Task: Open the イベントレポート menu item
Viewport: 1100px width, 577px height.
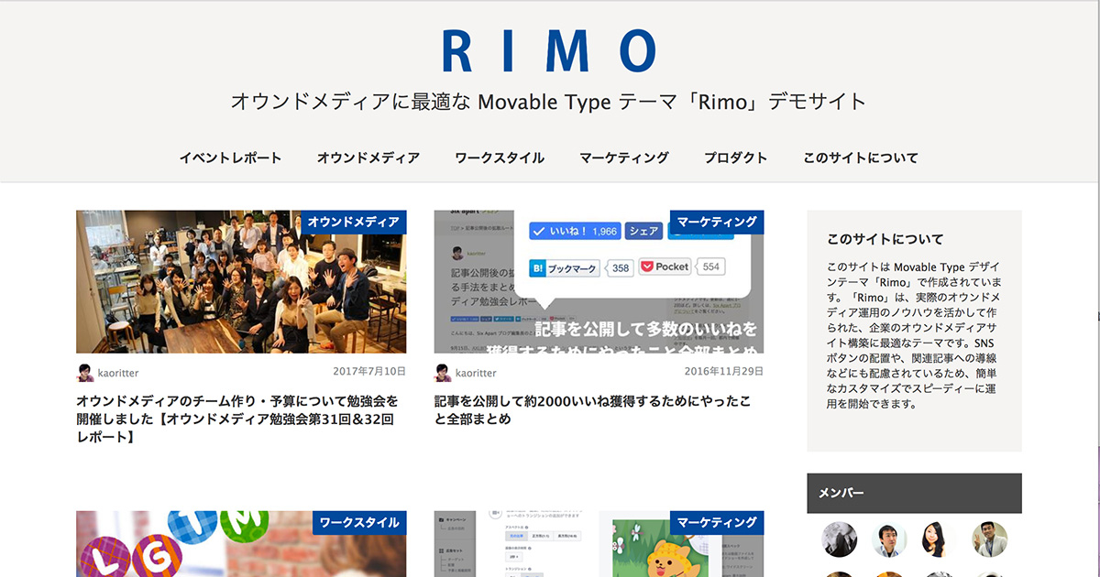Action: (230, 158)
